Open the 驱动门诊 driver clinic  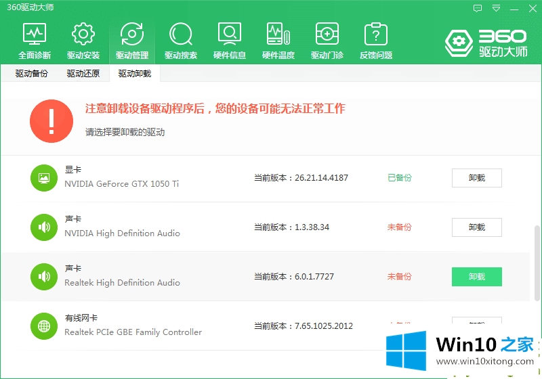[x=327, y=41]
